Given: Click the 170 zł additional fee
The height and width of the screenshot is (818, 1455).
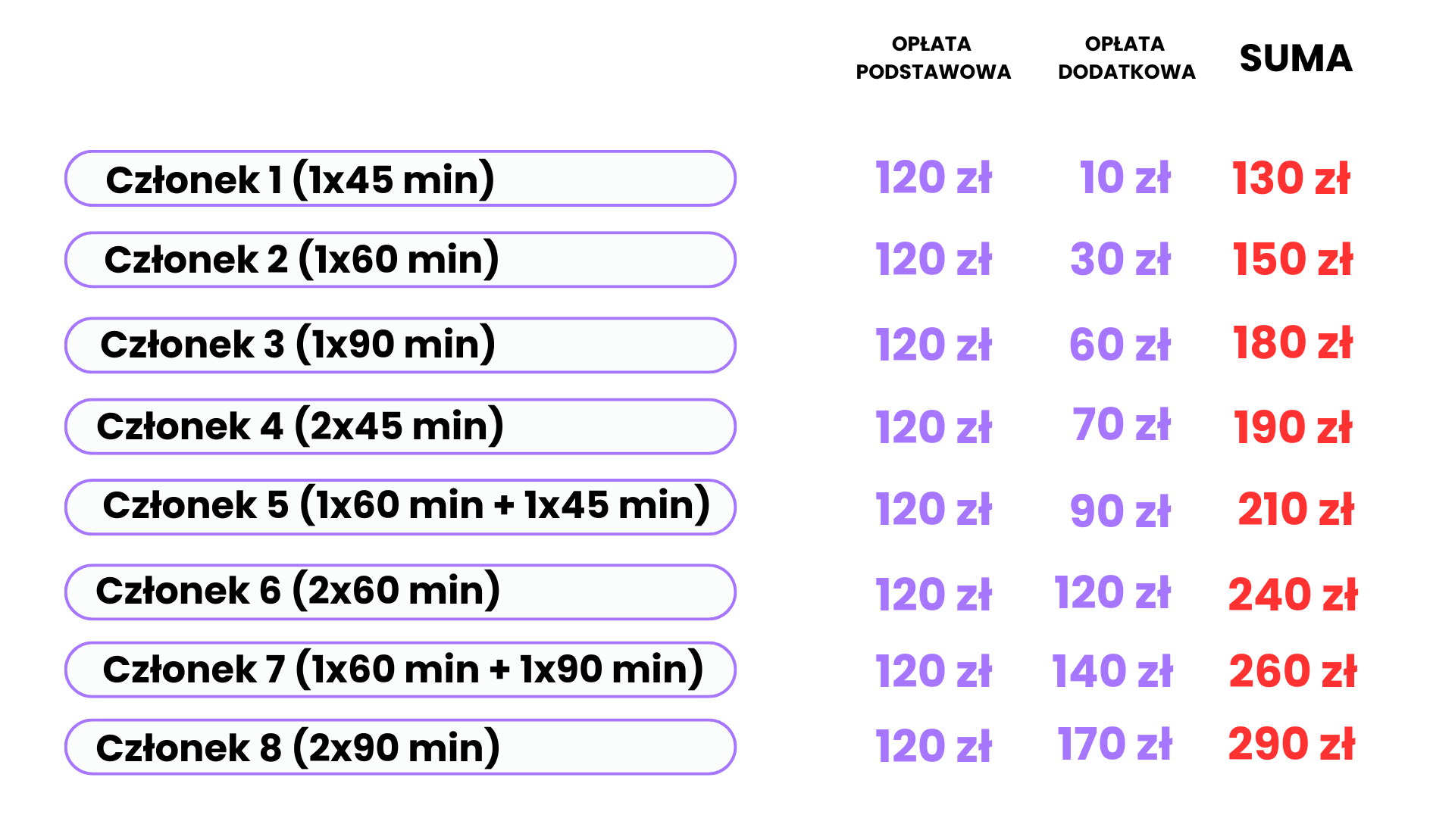Looking at the screenshot, I should pos(1115,744).
